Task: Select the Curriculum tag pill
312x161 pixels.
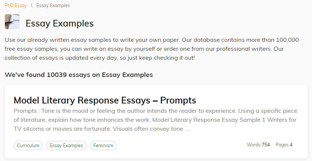Action: [28, 145]
